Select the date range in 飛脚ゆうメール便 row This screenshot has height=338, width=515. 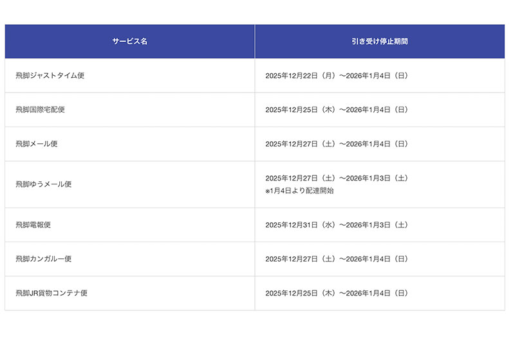click(337, 178)
